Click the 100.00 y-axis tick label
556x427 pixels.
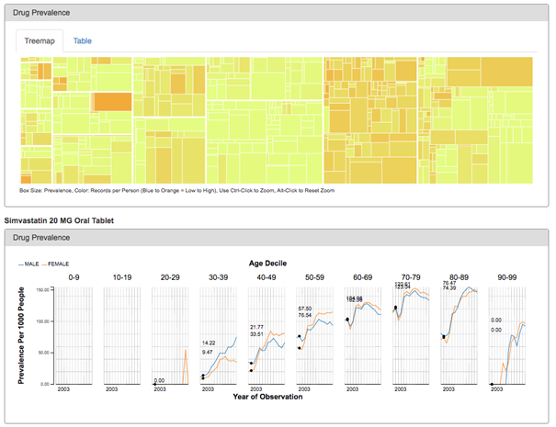42,321
